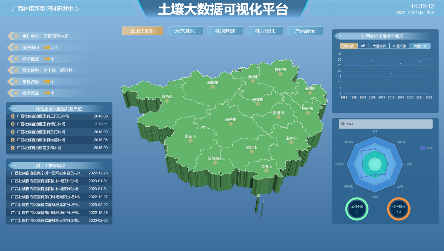
Task: Click the 2018 data point on line chart
Action: [391, 73]
